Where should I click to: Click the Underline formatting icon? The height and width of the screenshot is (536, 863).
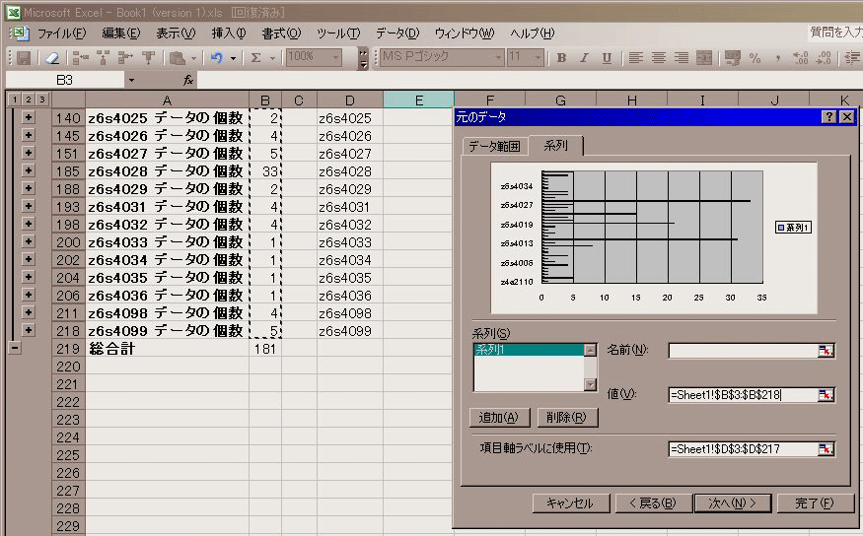coord(607,58)
